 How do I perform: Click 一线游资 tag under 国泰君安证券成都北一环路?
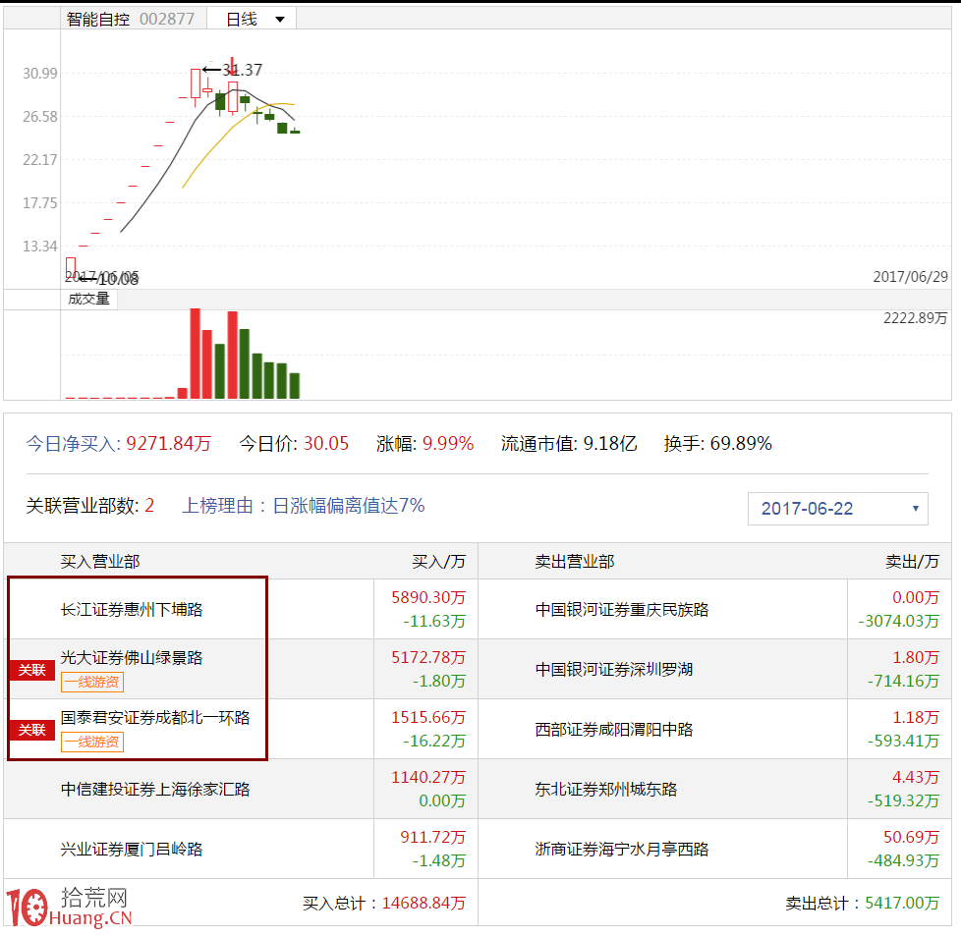tap(92, 743)
